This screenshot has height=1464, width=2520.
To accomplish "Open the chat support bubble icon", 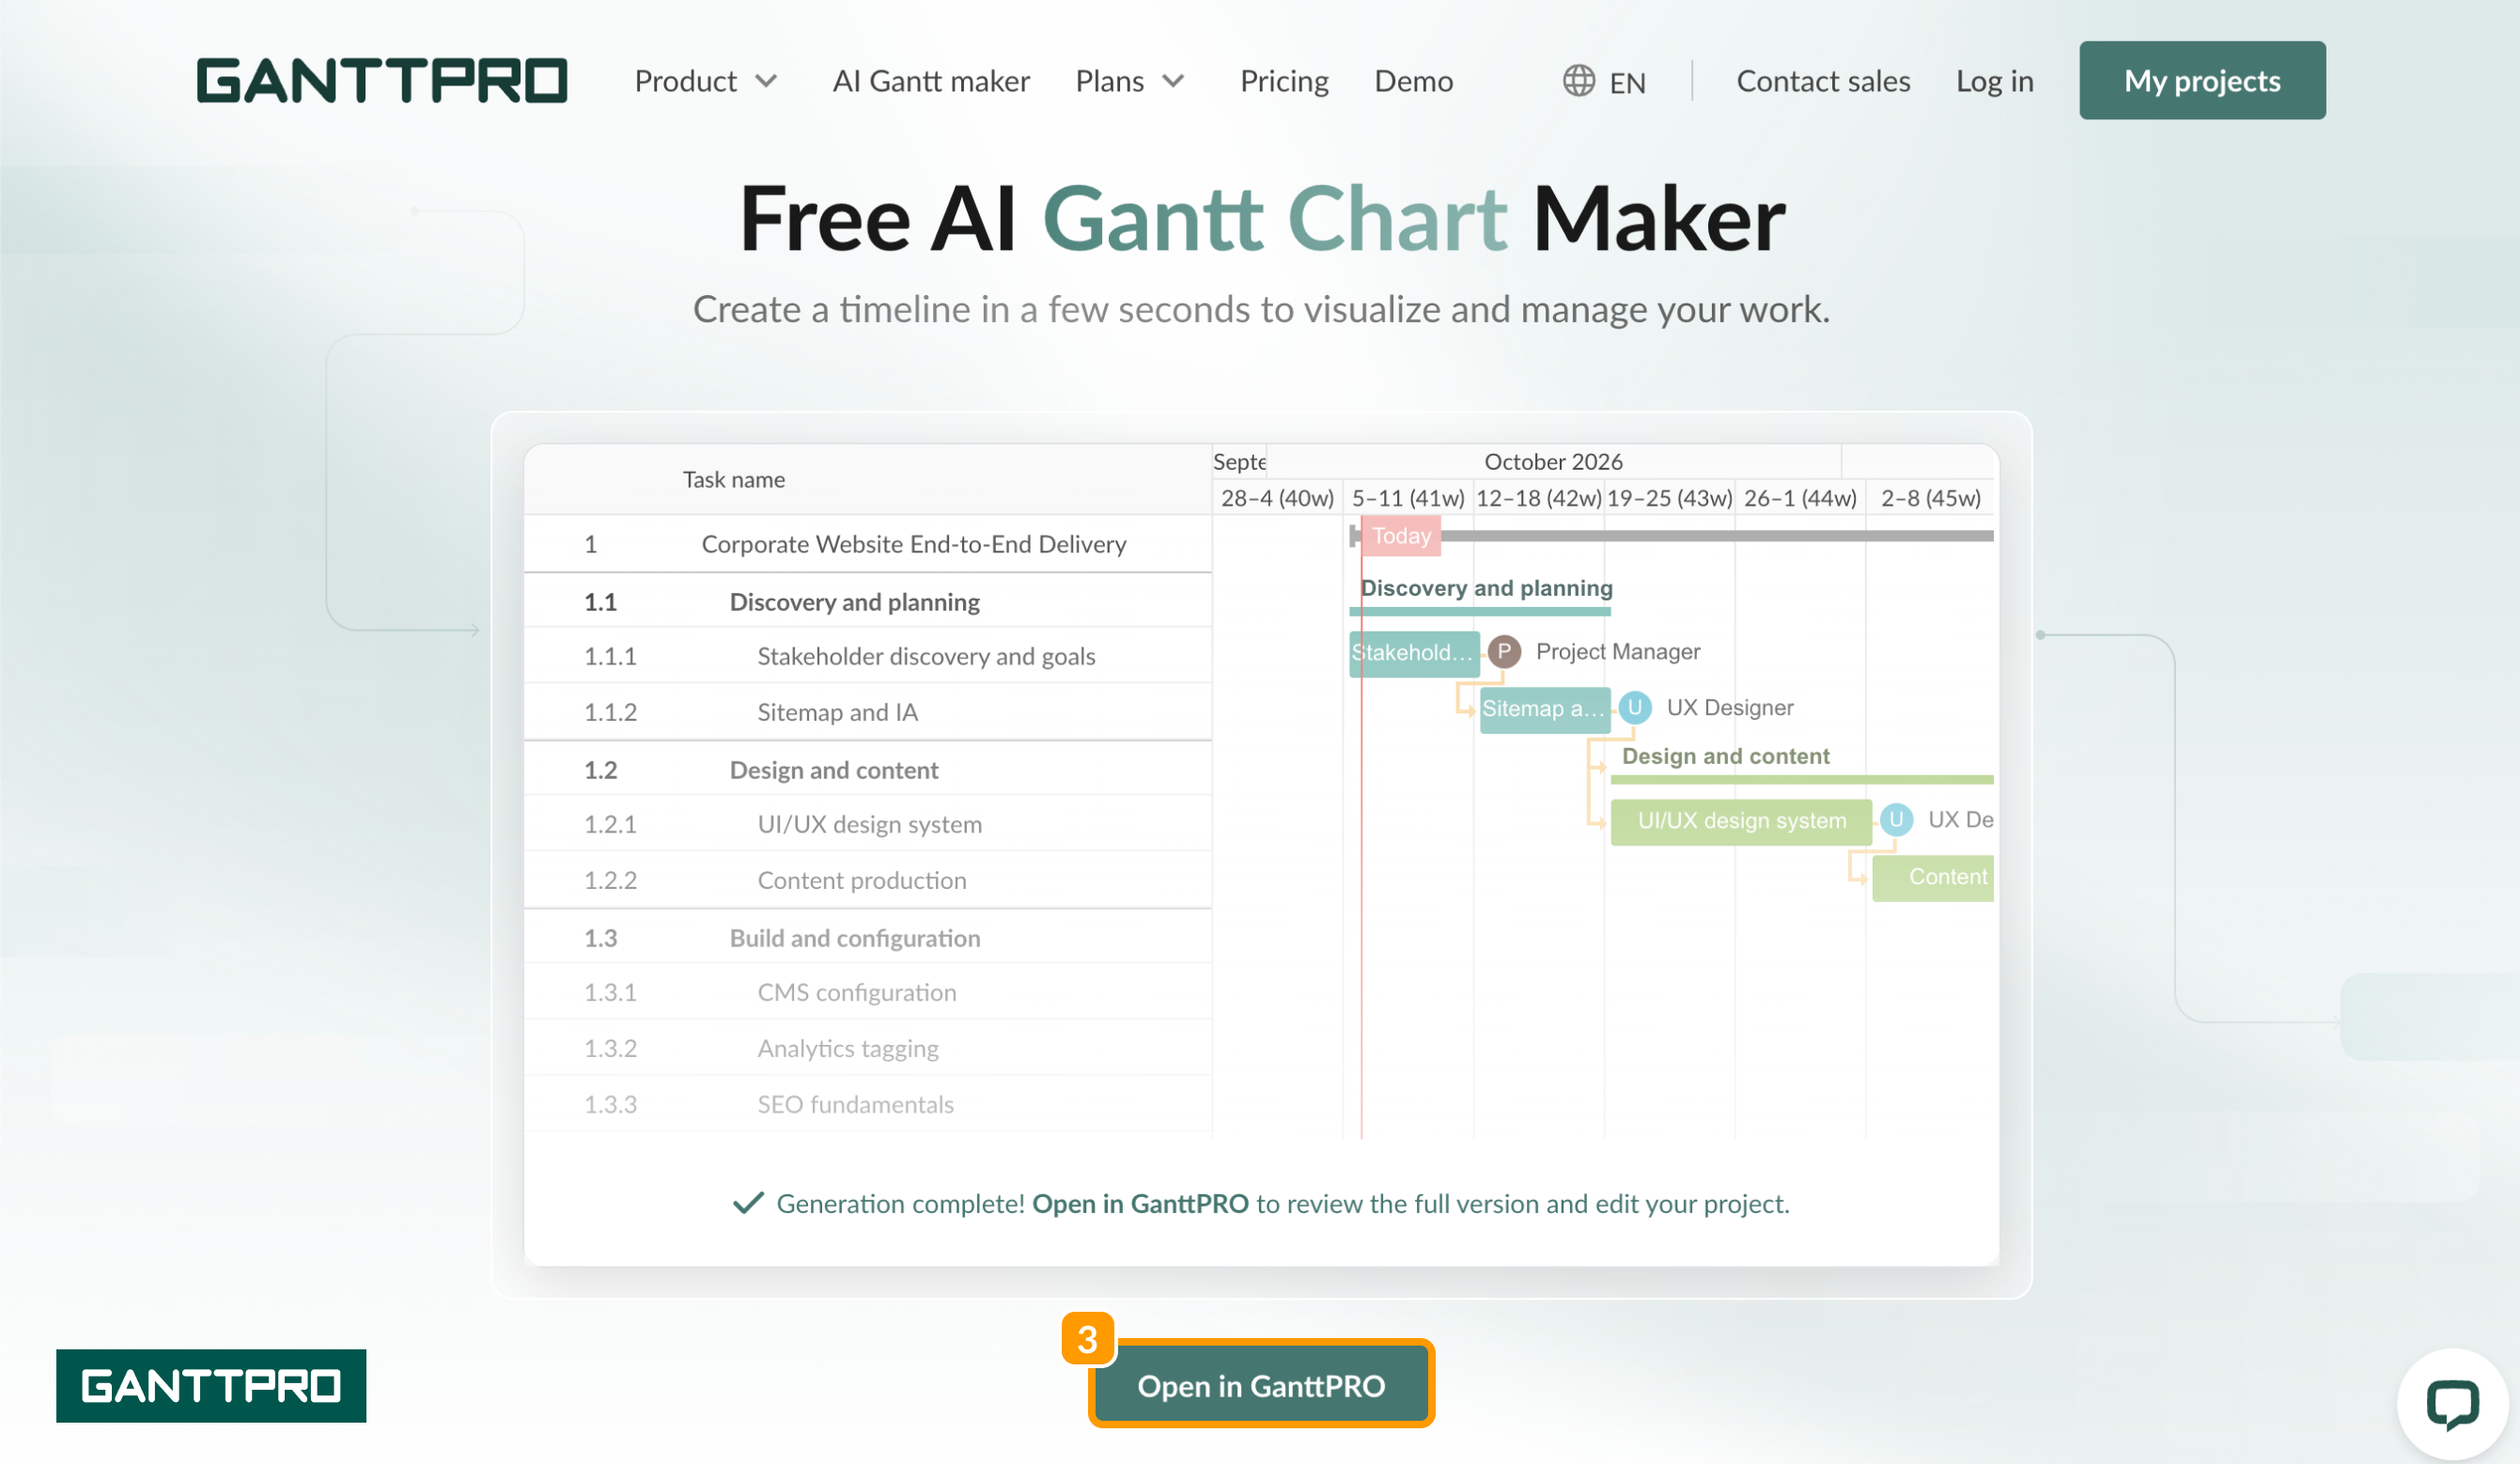I will [2452, 1403].
